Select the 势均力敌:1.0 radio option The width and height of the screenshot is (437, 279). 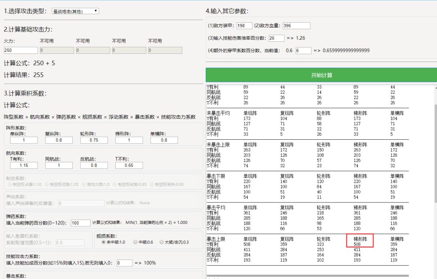pos(84,184)
